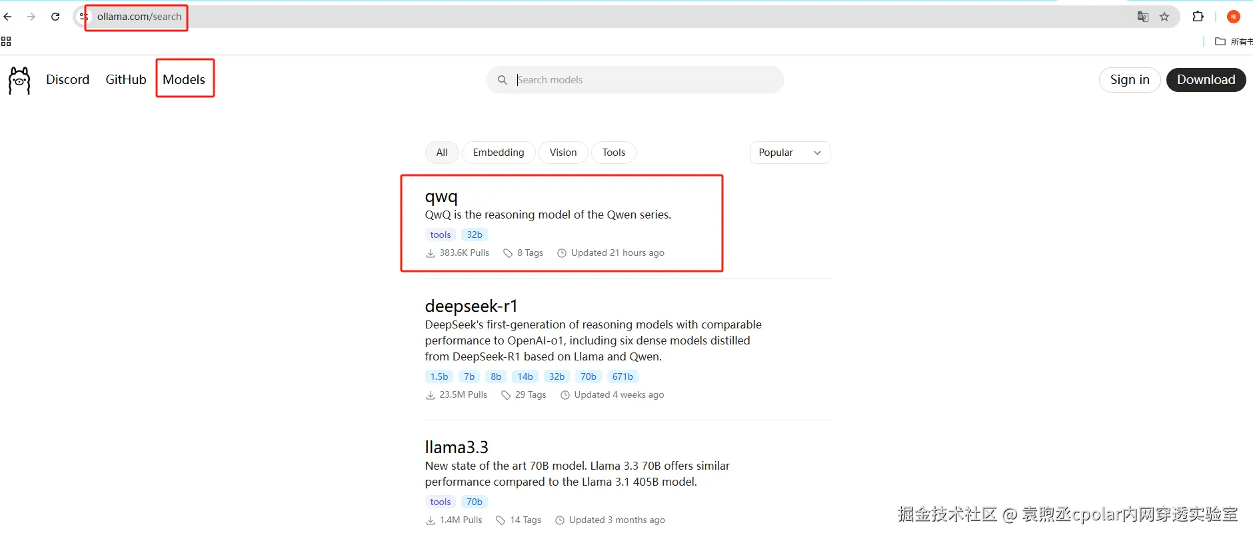
Task: Select the Tools filter tab
Action: point(614,153)
